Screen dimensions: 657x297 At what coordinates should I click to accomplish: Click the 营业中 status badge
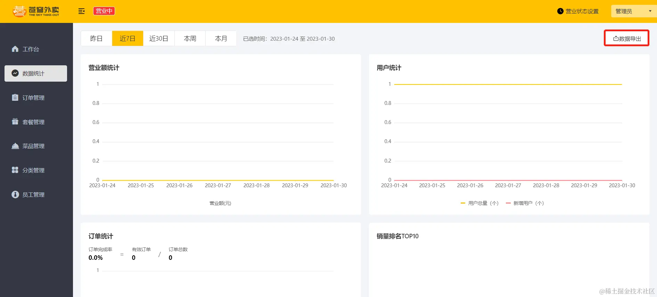pyautogui.click(x=104, y=11)
